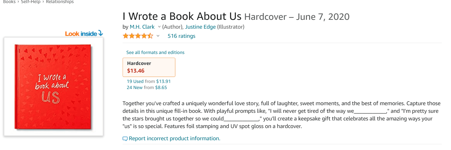
Task: Open the Relationships breadcrumb category
Action: [60, 2]
